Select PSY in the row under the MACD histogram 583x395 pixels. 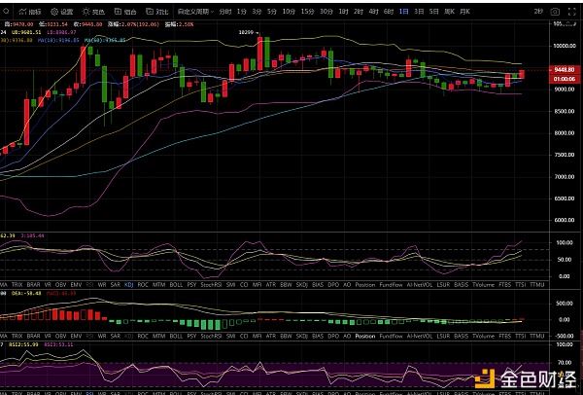[x=191, y=337]
